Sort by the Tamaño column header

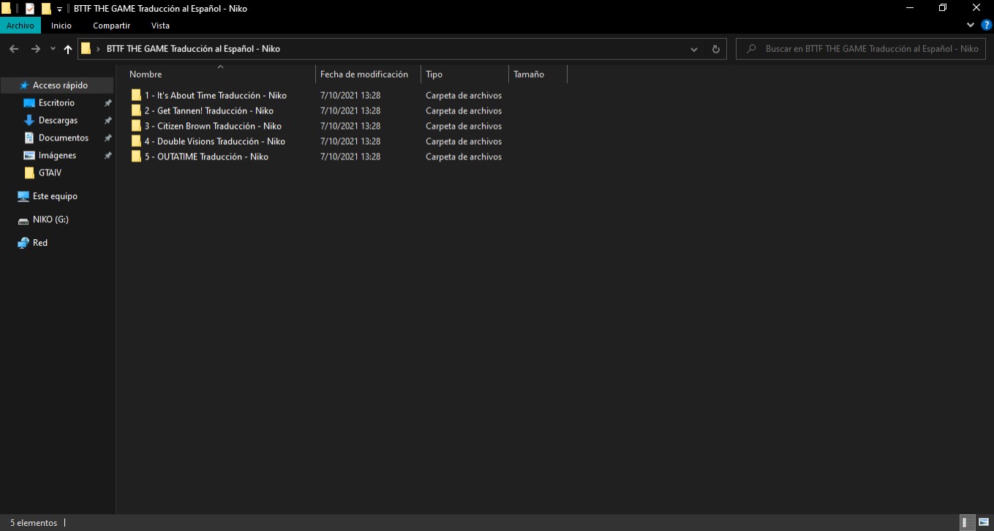point(529,74)
